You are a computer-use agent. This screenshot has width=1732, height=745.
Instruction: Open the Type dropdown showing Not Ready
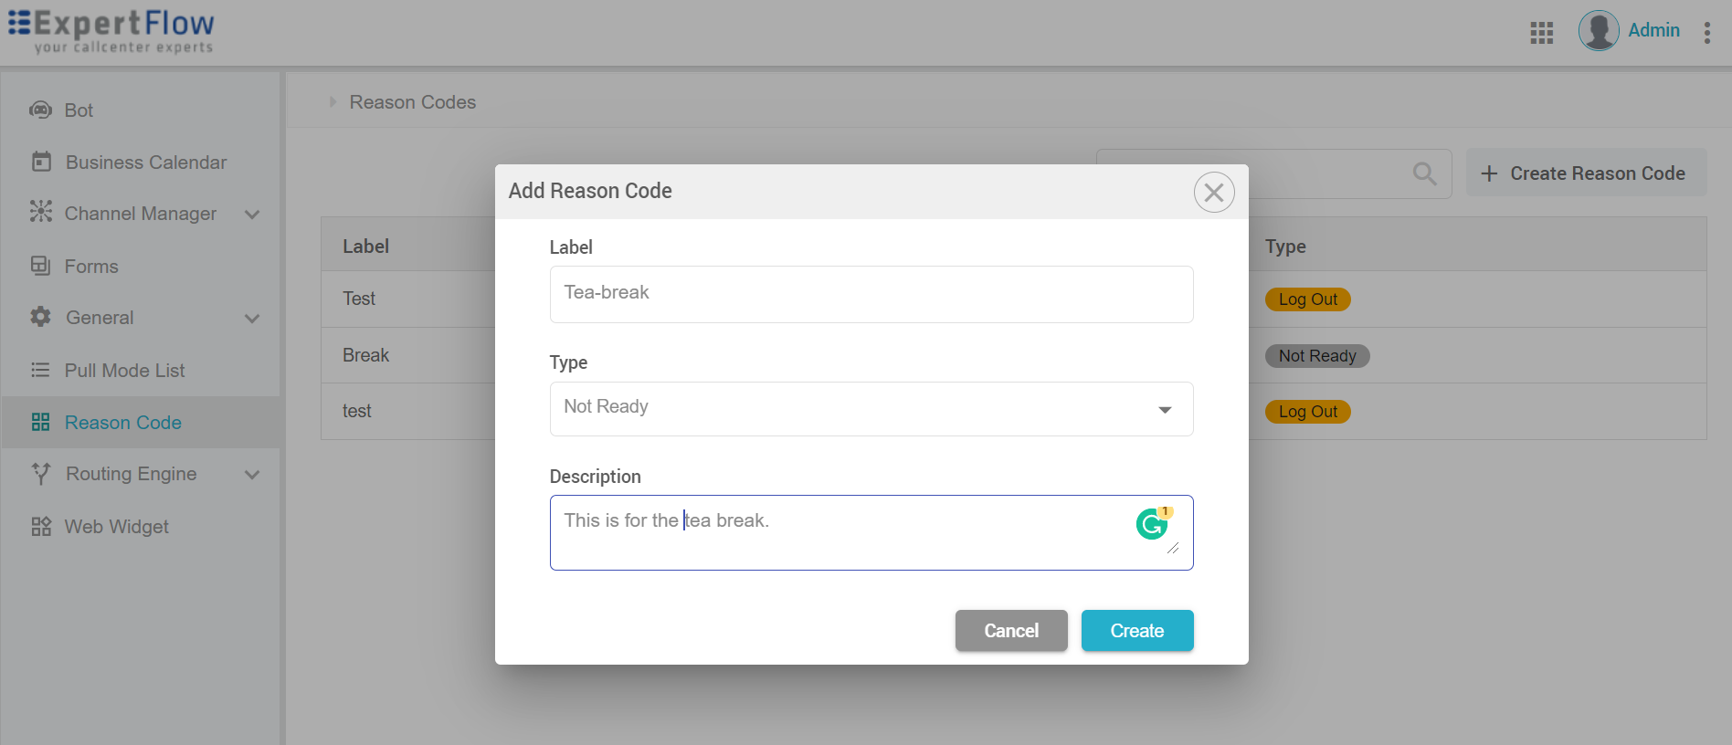pyautogui.click(x=871, y=409)
